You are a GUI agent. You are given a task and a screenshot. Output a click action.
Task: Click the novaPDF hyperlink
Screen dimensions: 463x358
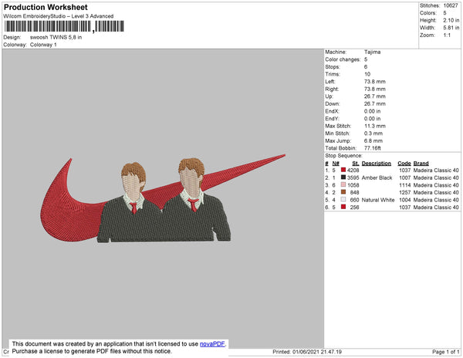[212, 344]
